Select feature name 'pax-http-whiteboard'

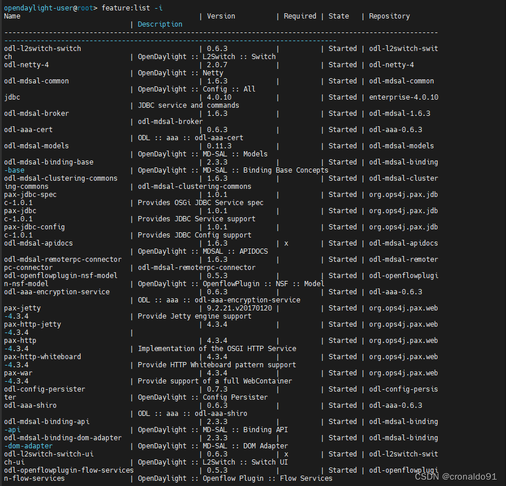(42, 357)
